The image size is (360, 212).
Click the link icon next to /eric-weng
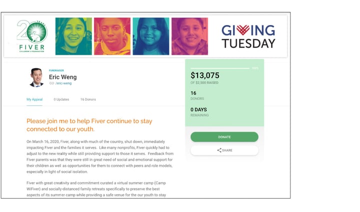coord(51,83)
